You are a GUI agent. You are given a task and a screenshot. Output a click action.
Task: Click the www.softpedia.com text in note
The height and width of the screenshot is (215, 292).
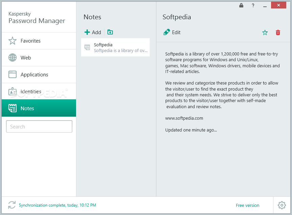tap(184, 118)
